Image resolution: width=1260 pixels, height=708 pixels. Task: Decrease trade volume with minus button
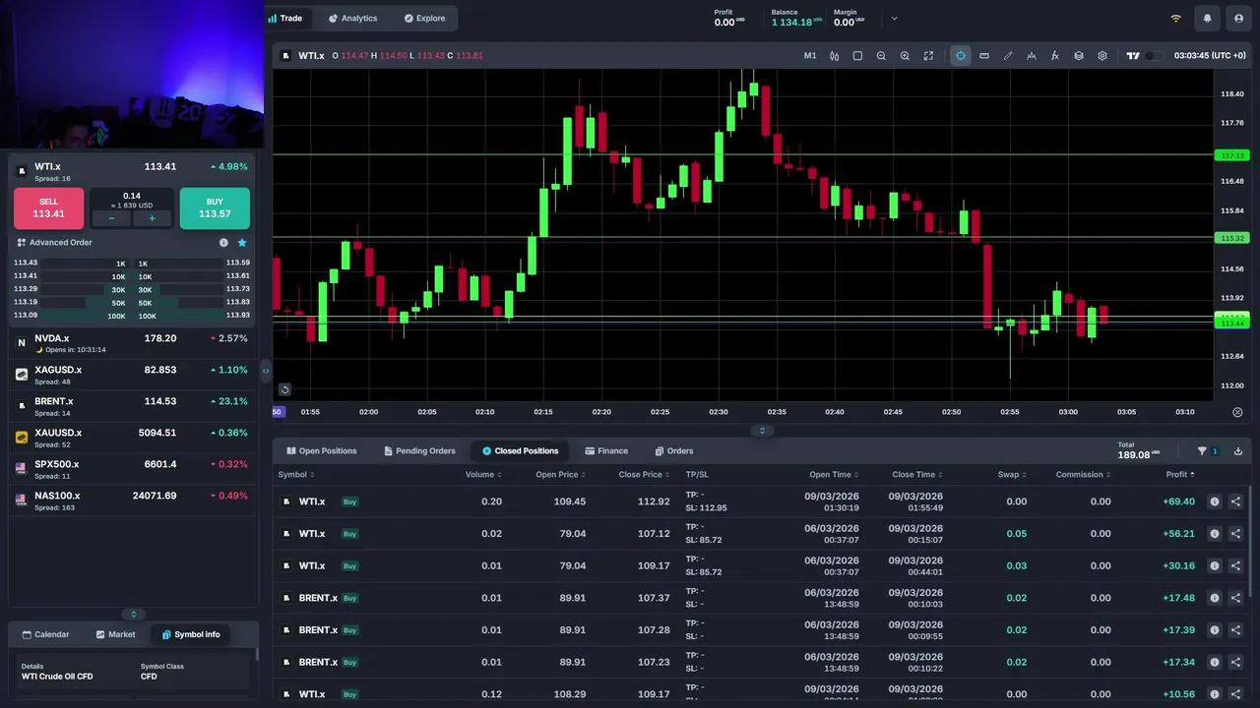111,218
